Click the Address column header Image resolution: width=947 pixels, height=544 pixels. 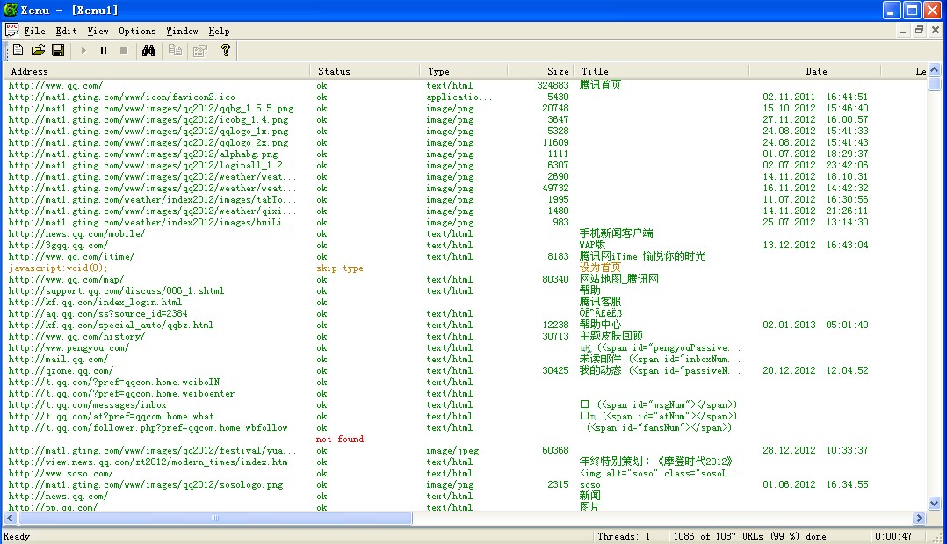pos(30,71)
